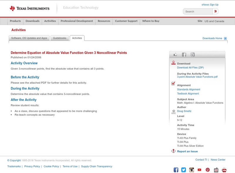Open Standards Alignment link
The image size is (235, 173).
tap(189, 89)
